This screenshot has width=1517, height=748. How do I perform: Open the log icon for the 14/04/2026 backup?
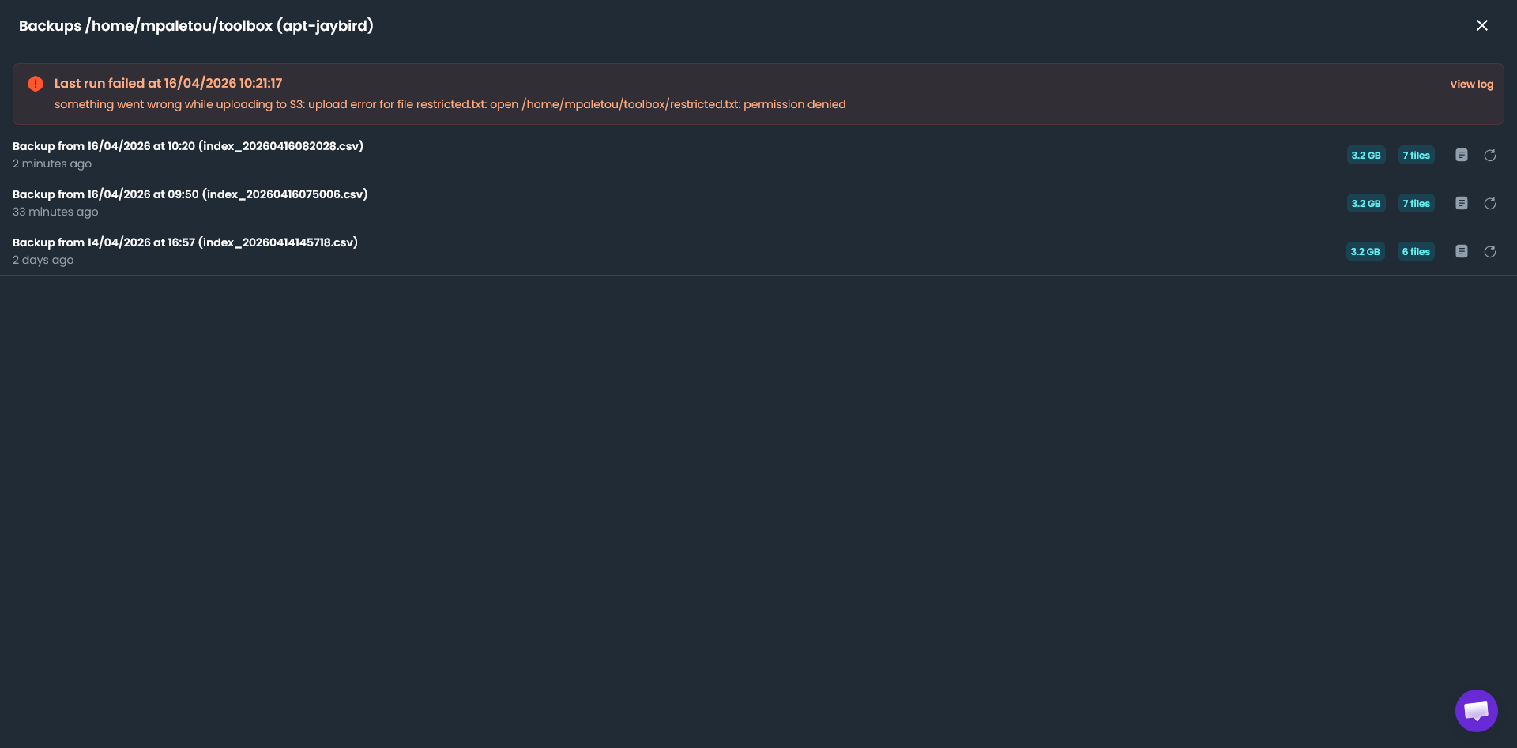click(1461, 251)
